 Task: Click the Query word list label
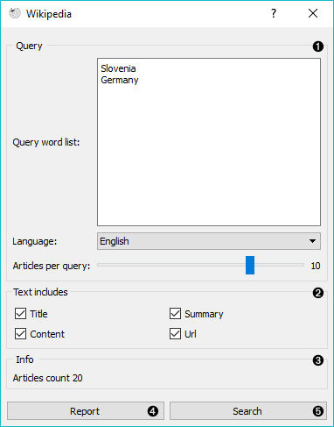click(46, 142)
